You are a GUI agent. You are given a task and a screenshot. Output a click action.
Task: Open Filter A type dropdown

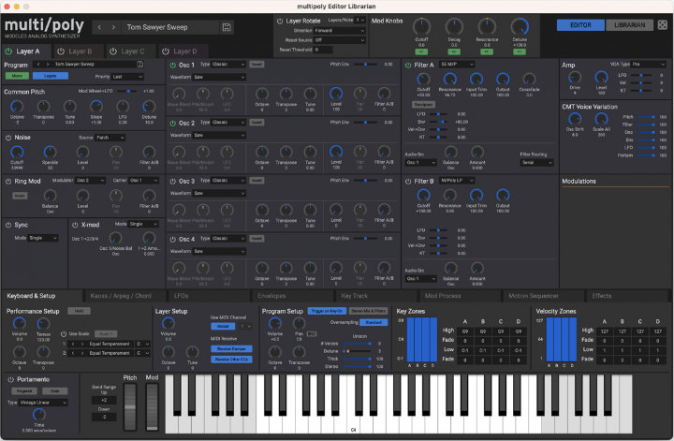click(x=457, y=64)
